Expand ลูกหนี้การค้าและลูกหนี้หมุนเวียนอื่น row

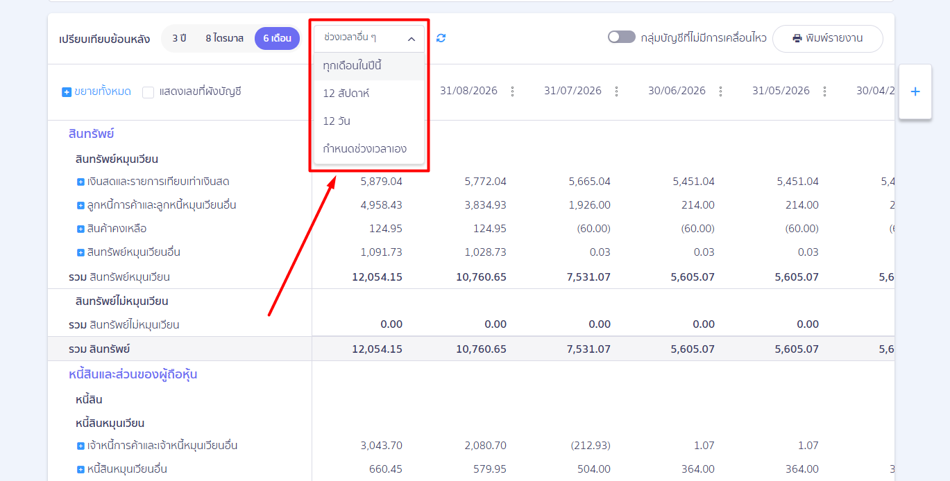click(80, 205)
